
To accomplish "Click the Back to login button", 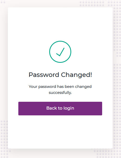I will pos(60,108).
